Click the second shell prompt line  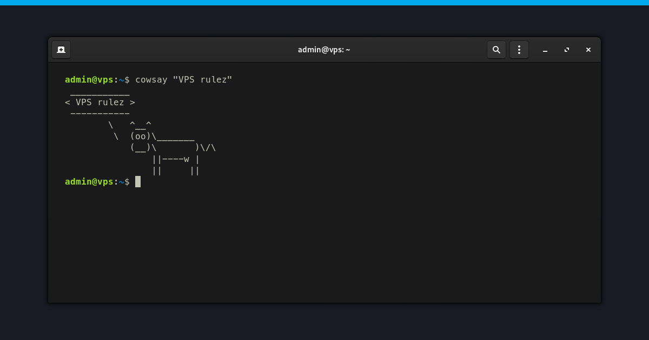tap(97, 182)
